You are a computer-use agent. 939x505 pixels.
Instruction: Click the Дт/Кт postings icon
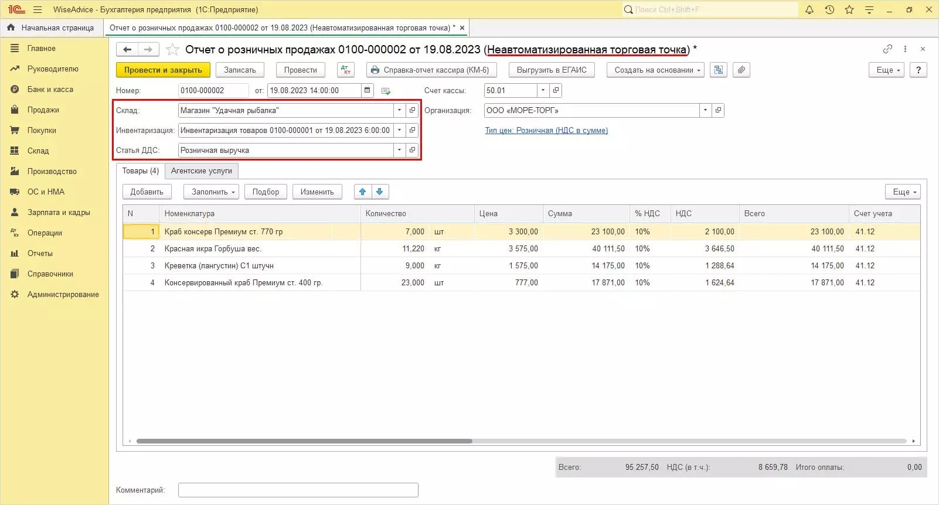click(x=346, y=70)
